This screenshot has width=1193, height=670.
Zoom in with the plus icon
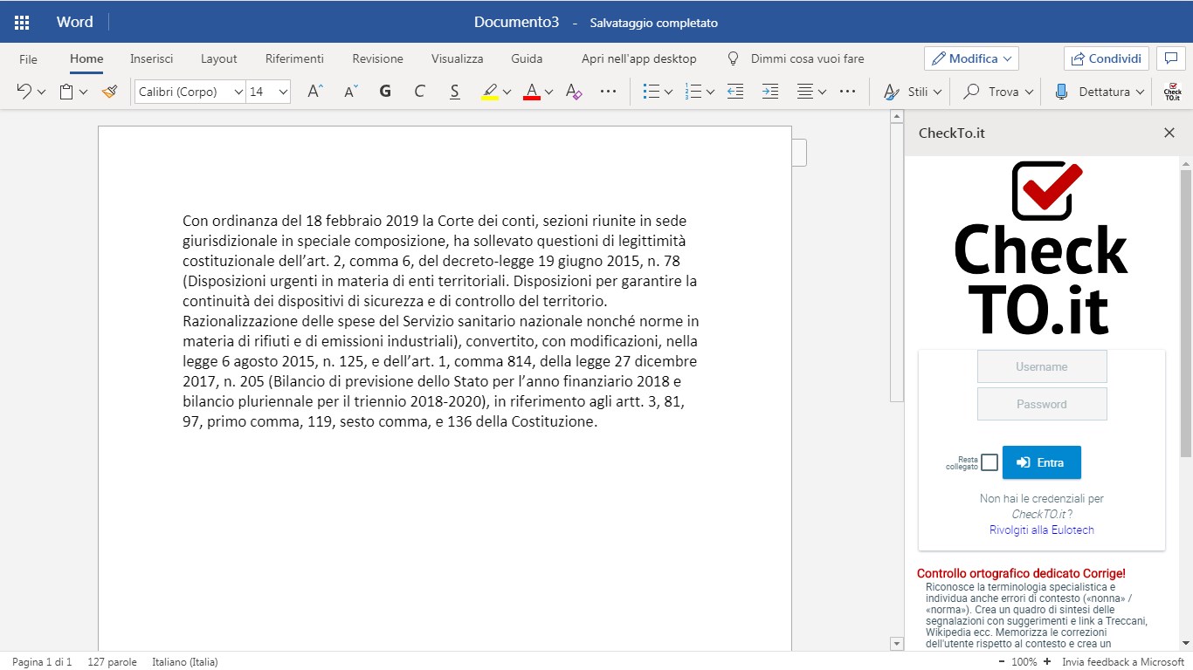[x=1047, y=662]
